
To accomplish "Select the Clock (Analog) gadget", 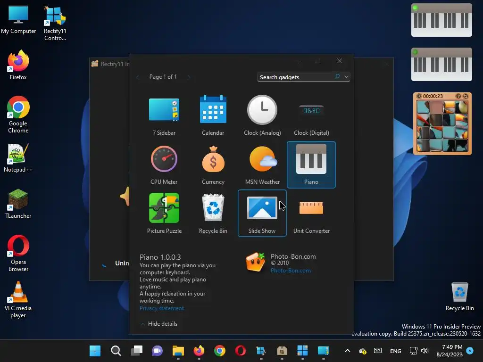I will coord(262,116).
